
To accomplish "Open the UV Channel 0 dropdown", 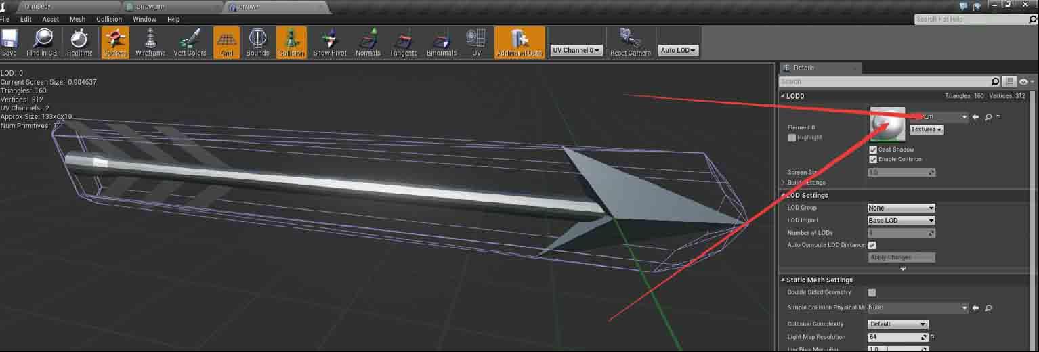I will tap(576, 50).
